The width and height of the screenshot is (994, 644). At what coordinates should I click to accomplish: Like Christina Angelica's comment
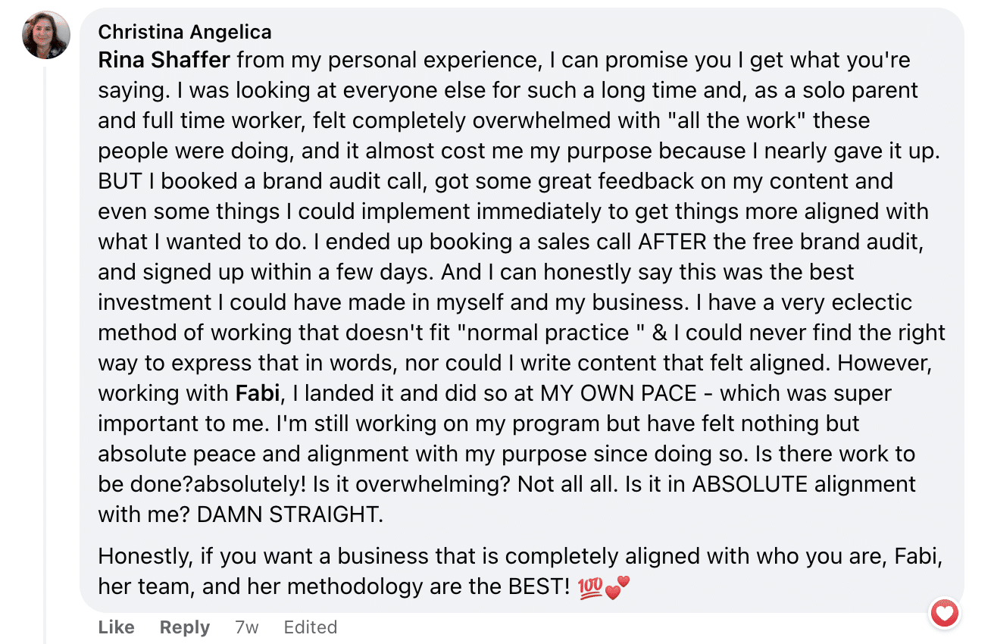[x=116, y=627]
